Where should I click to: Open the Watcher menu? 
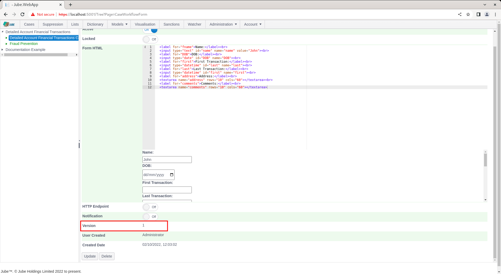(x=194, y=24)
